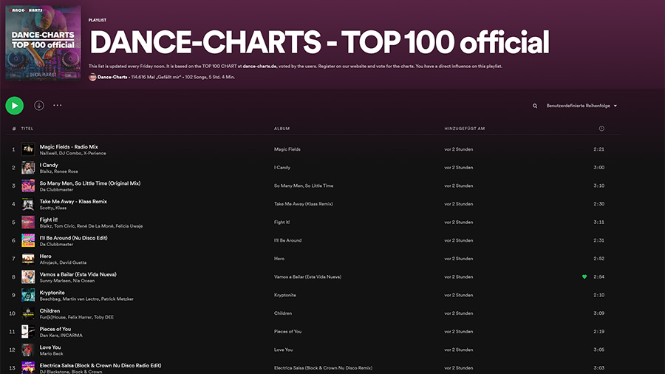Open album Electrica Salsa (Block & Crown Nu Disco Remix)
This screenshot has width=665, height=374.
coord(323,368)
